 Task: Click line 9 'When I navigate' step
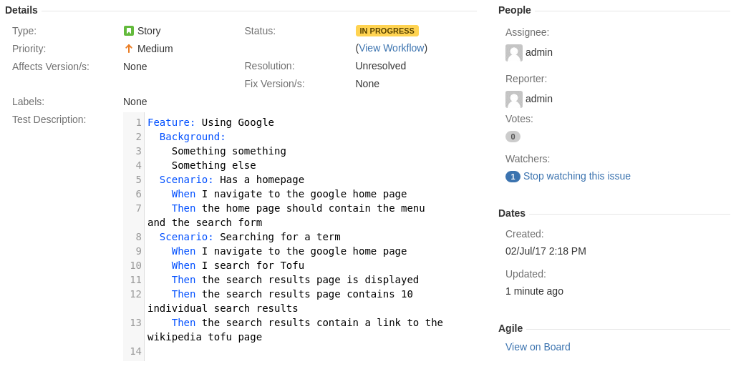point(289,251)
